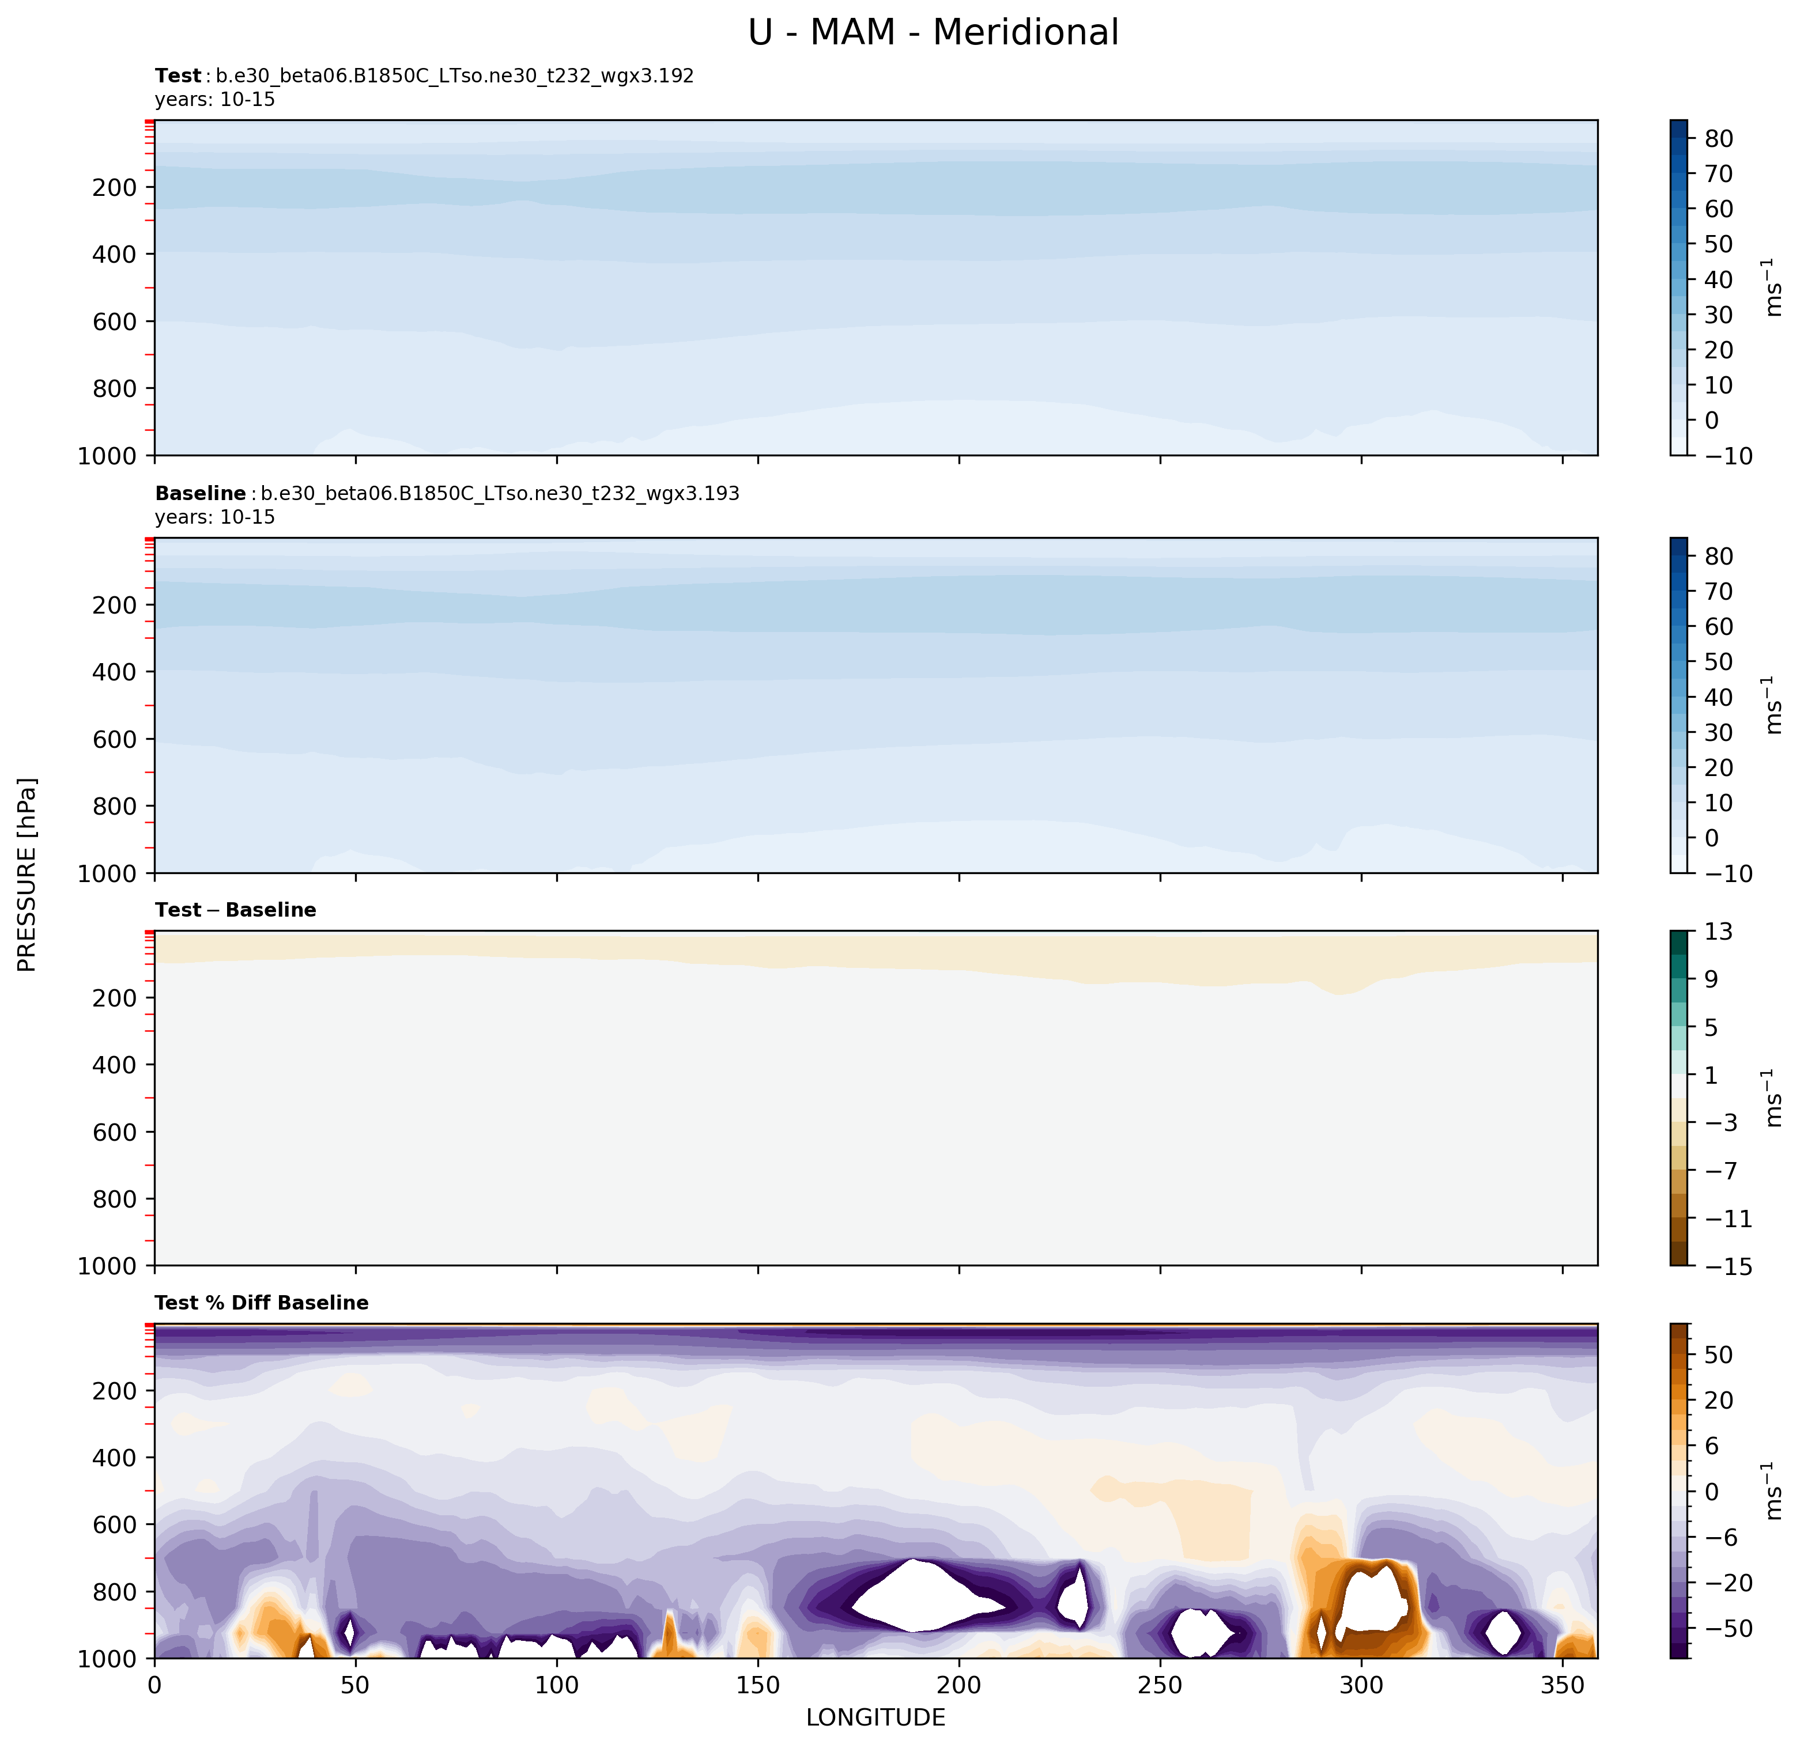The width and height of the screenshot is (1804, 1748).
Task: Click the 13 tick label on the difference colorbar
Action: [x=1718, y=932]
